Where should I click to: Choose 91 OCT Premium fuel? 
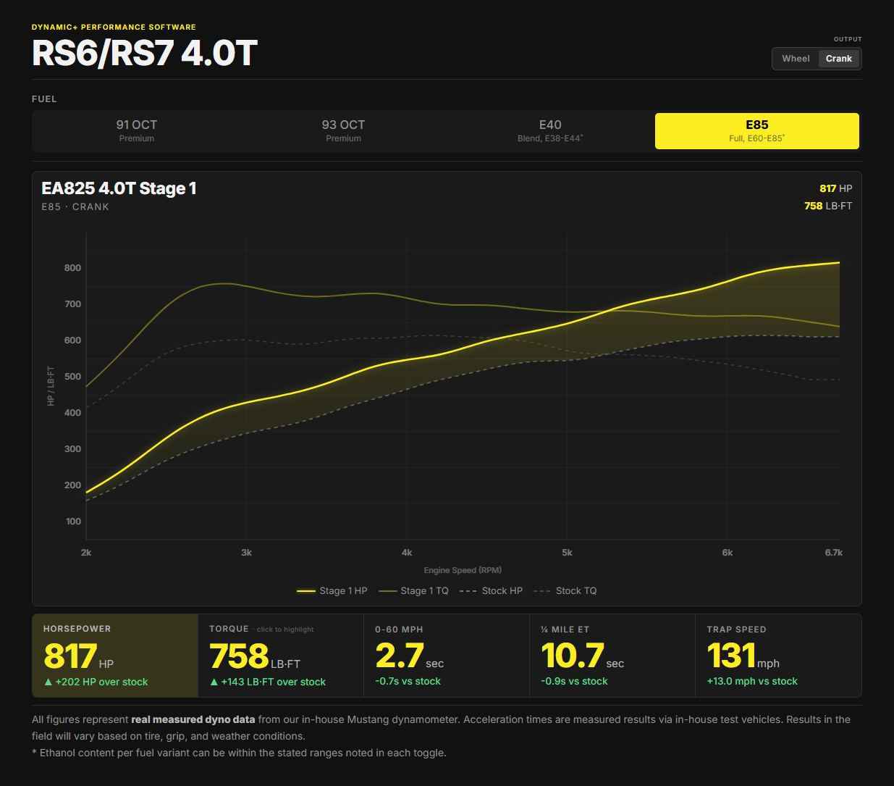pos(137,131)
